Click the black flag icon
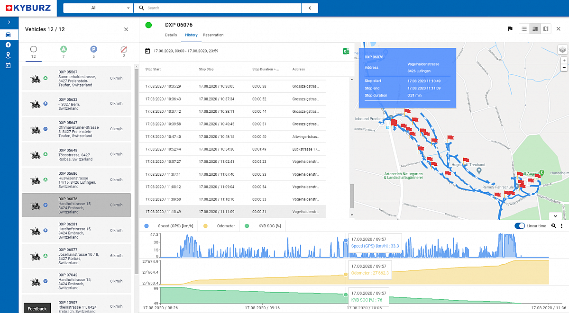Image resolution: width=569 pixels, height=313 pixels. (x=510, y=29)
